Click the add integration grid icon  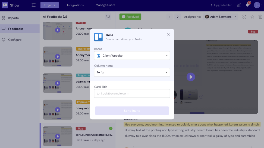pyautogui.click(x=244, y=17)
